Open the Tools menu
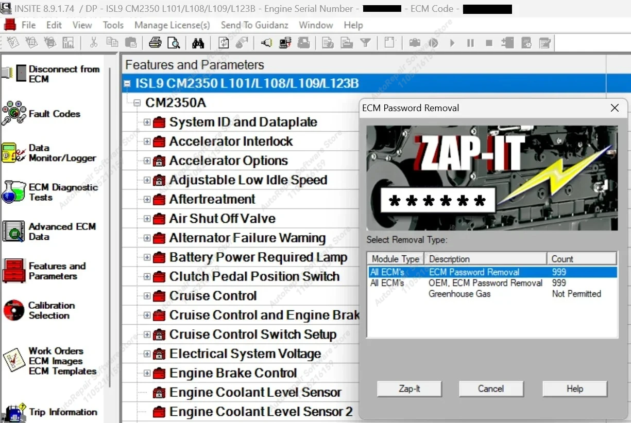Image resolution: width=631 pixels, height=423 pixels. click(113, 25)
